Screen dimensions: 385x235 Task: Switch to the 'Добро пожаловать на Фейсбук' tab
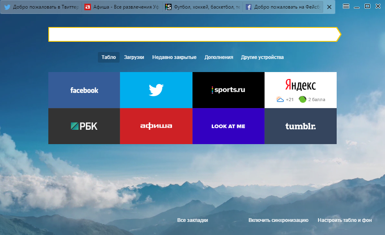coord(283,7)
